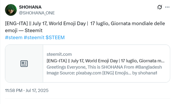This screenshot has height=104, width=174.
Task: Click the "by shohana1" author text
Action: 145,73
